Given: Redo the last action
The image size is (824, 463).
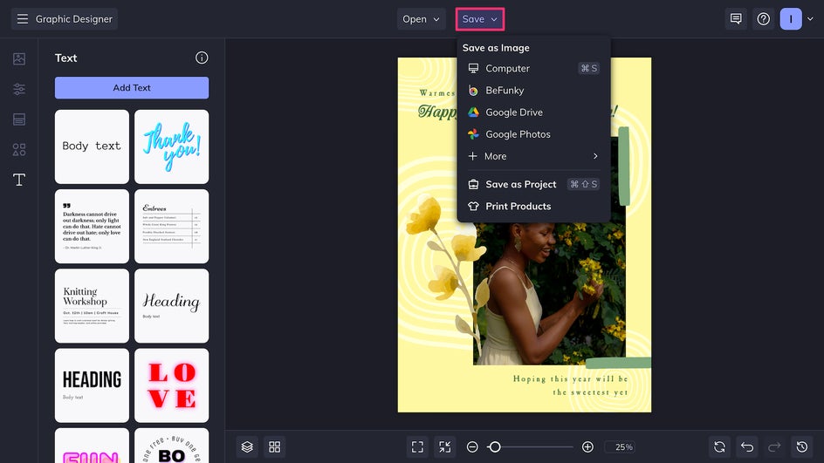Looking at the screenshot, I should point(774,446).
